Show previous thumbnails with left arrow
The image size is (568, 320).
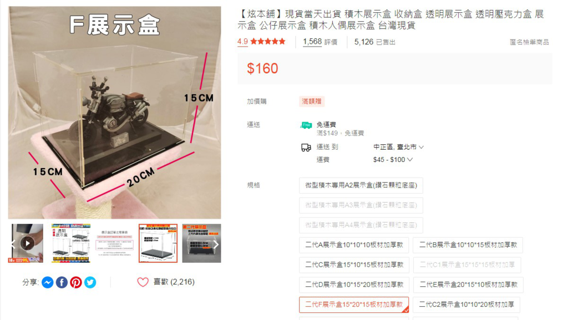coord(13,243)
